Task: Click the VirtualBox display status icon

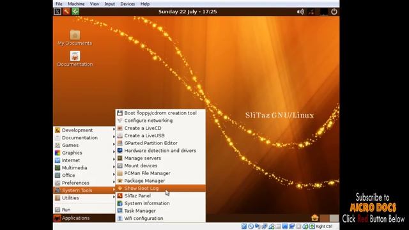Action: click(x=285, y=226)
